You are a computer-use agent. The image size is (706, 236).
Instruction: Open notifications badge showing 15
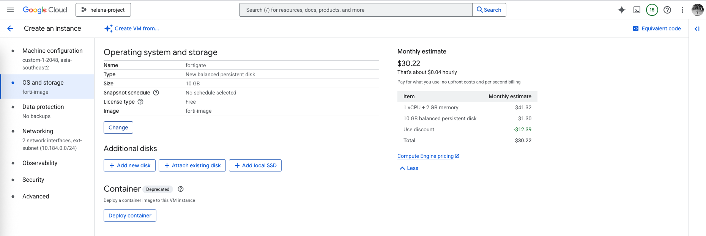pos(652,10)
